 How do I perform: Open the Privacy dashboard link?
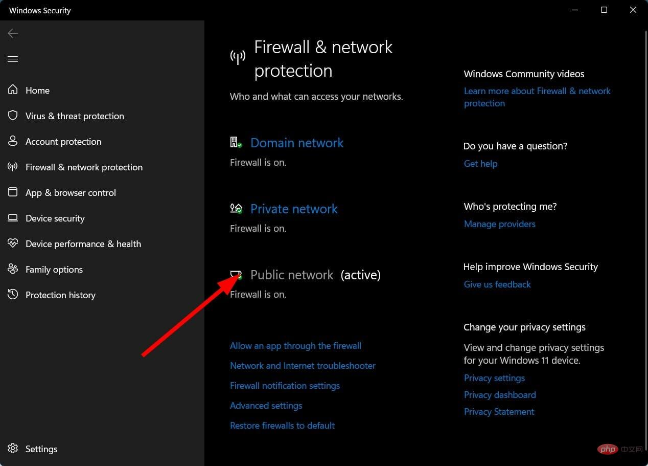pyautogui.click(x=500, y=395)
